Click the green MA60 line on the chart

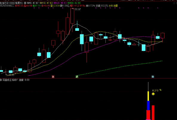[x=120, y=67]
